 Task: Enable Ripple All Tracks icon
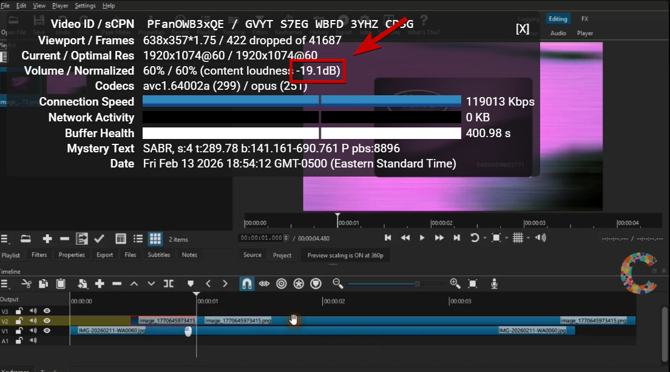(299, 283)
